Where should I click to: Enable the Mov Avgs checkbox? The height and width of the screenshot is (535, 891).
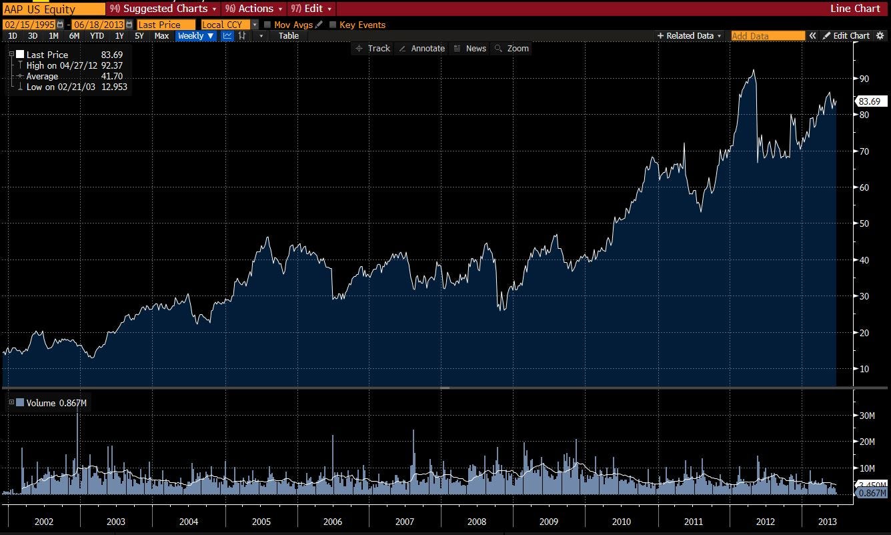pos(267,25)
